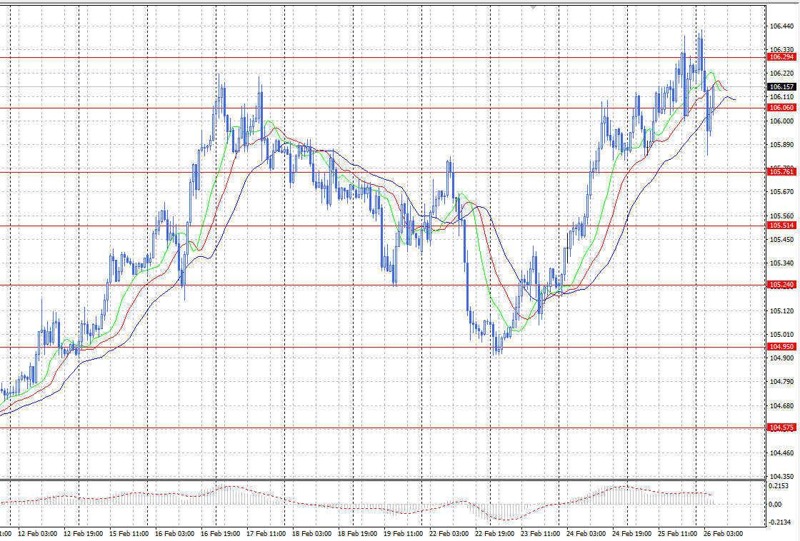
Task: Click the 25 Feb 11:00 time label
Action: 678,534
